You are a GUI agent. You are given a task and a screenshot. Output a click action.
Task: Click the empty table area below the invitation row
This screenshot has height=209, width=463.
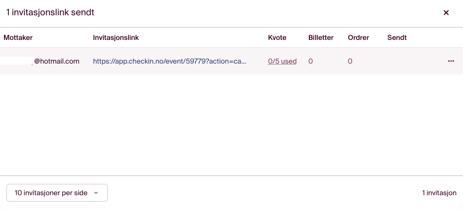231,123
